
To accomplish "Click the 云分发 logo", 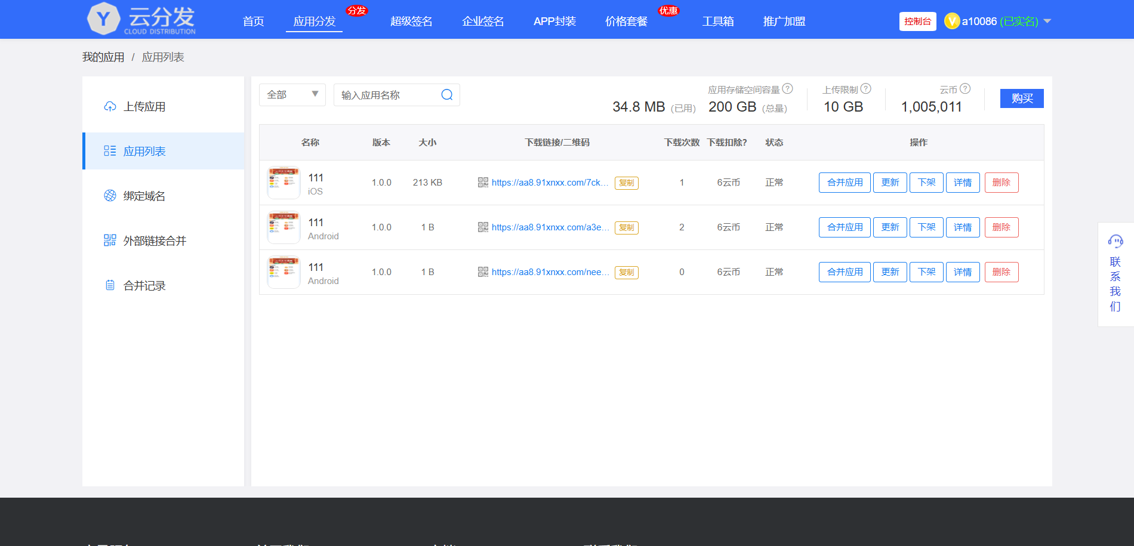I will 142,19.
